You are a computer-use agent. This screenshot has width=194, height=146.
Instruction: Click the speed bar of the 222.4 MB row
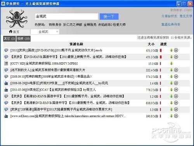point(161,70)
